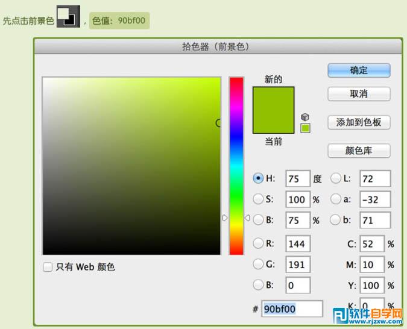Click the Y field showing 100
This screenshot has height=329, width=407.
click(x=372, y=285)
